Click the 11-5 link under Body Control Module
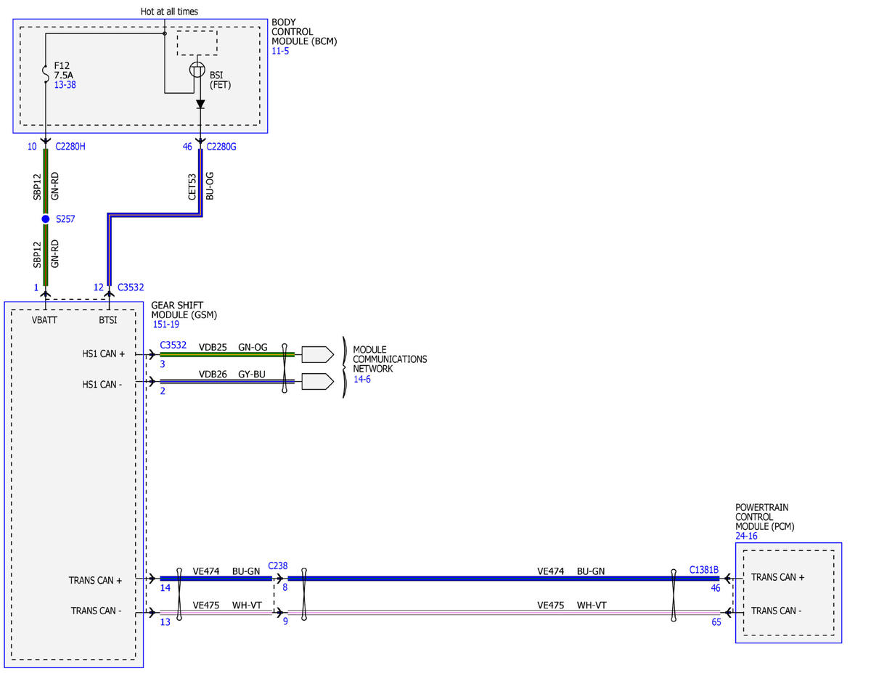871x673 pixels. [x=280, y=52]
